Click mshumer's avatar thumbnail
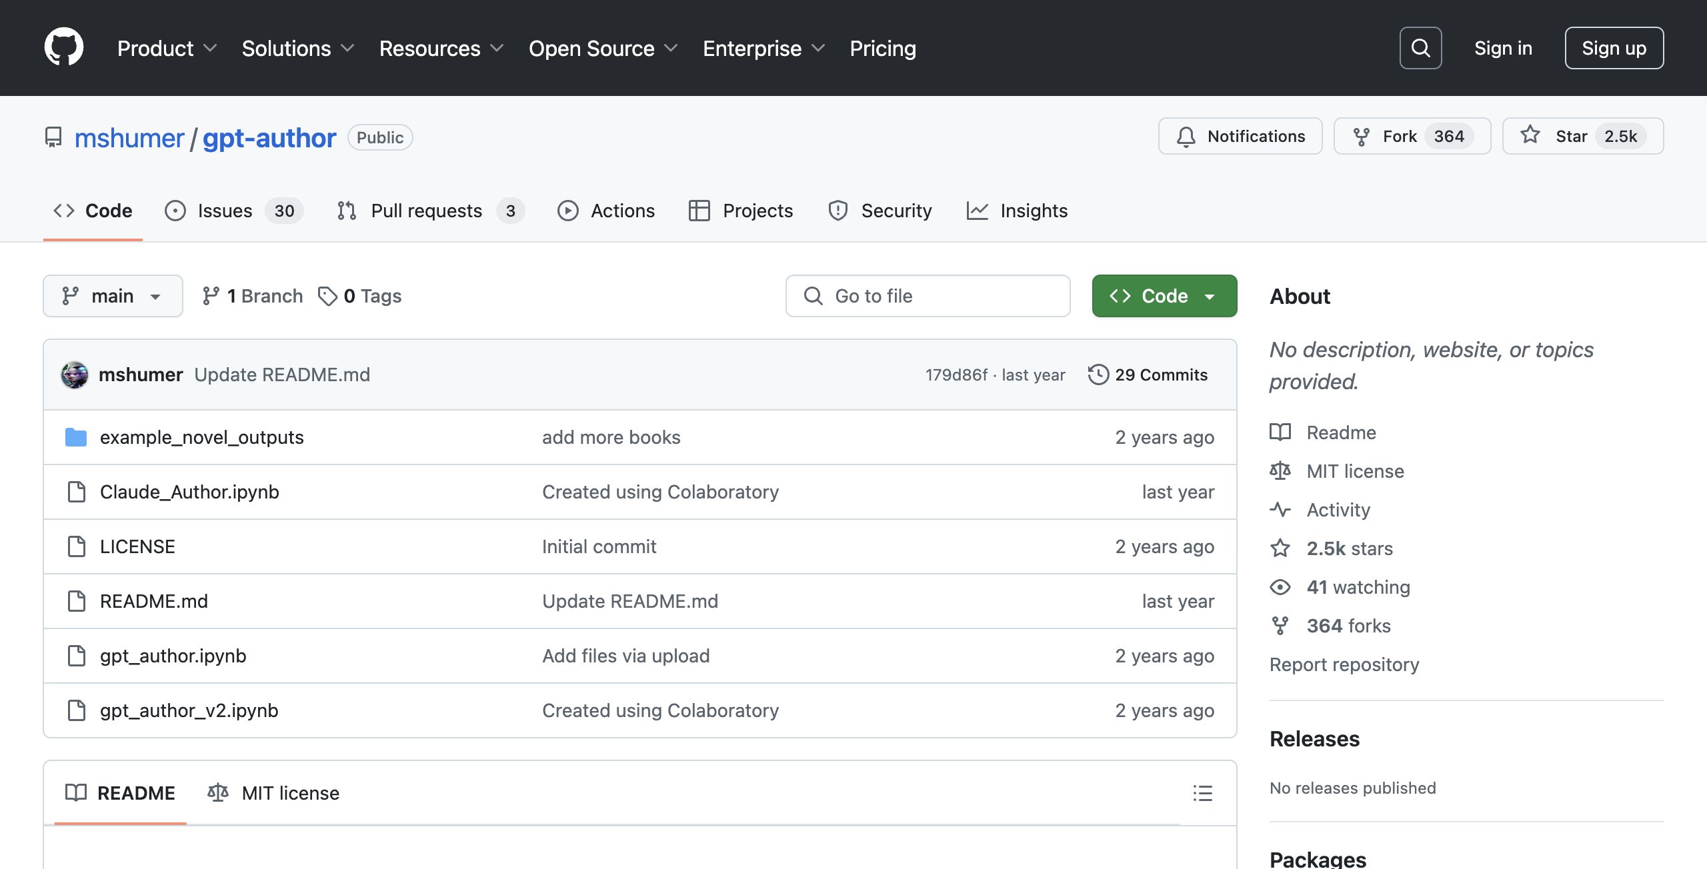The image size is (1707, 869). [x=75, y=375]
